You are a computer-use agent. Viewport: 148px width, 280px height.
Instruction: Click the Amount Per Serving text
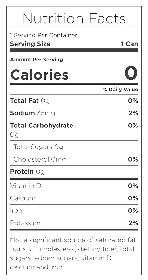[x=37, y=60]
